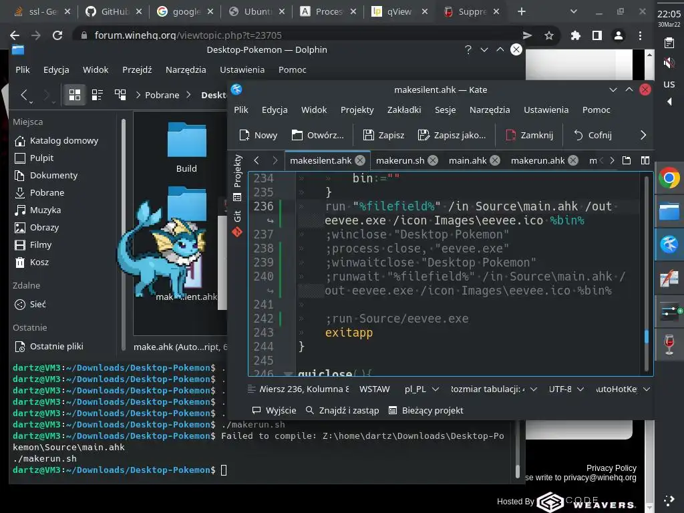
Task: Switch Dolphin to icons view mode
Action: point(75,95)
